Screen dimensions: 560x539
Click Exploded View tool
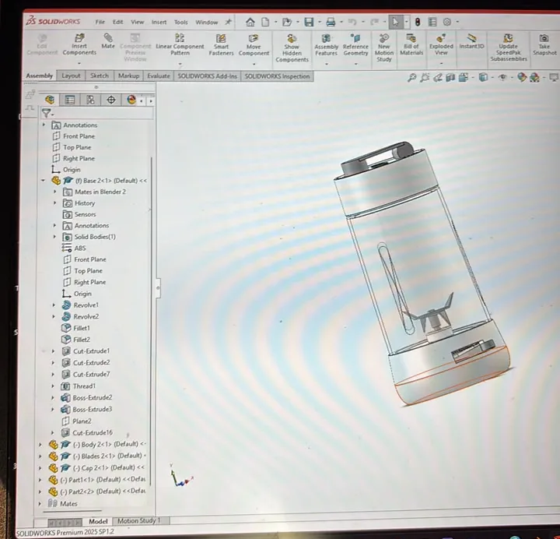[441, 44]
